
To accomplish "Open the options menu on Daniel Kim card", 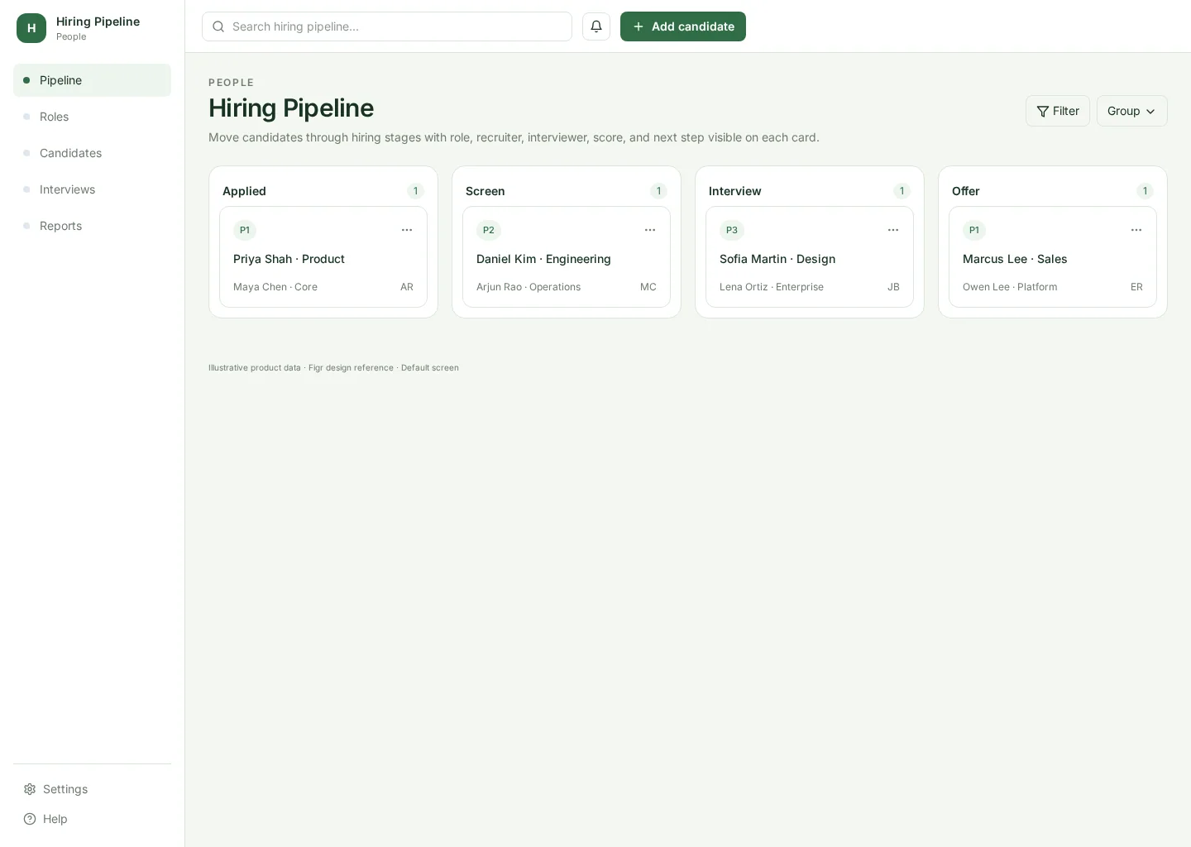I will 650,230.
